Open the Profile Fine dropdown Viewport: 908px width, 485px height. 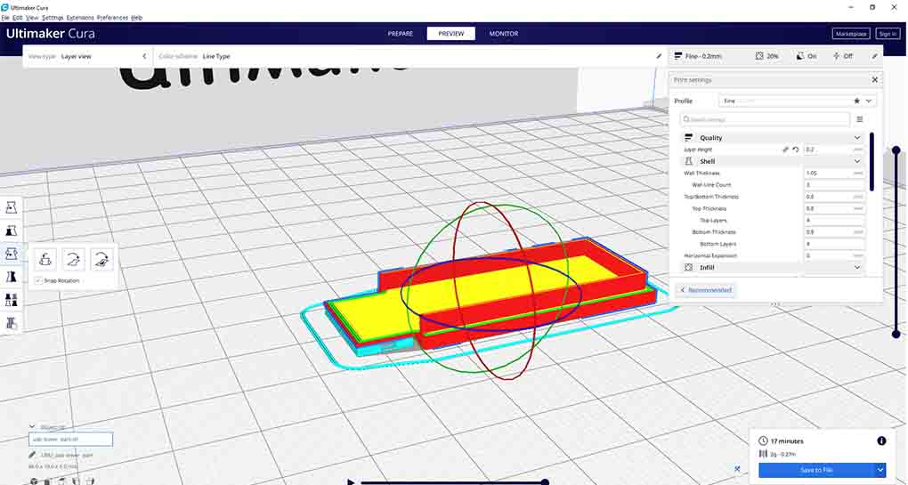(797, 101)
